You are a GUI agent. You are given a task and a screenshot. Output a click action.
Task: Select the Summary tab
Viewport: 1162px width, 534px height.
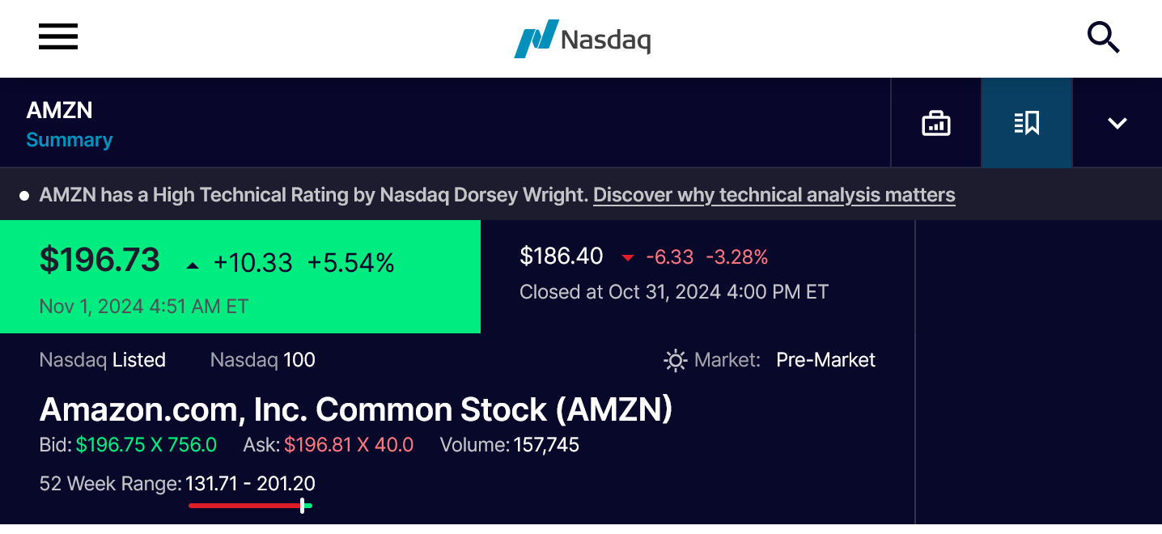pos(70,140)
